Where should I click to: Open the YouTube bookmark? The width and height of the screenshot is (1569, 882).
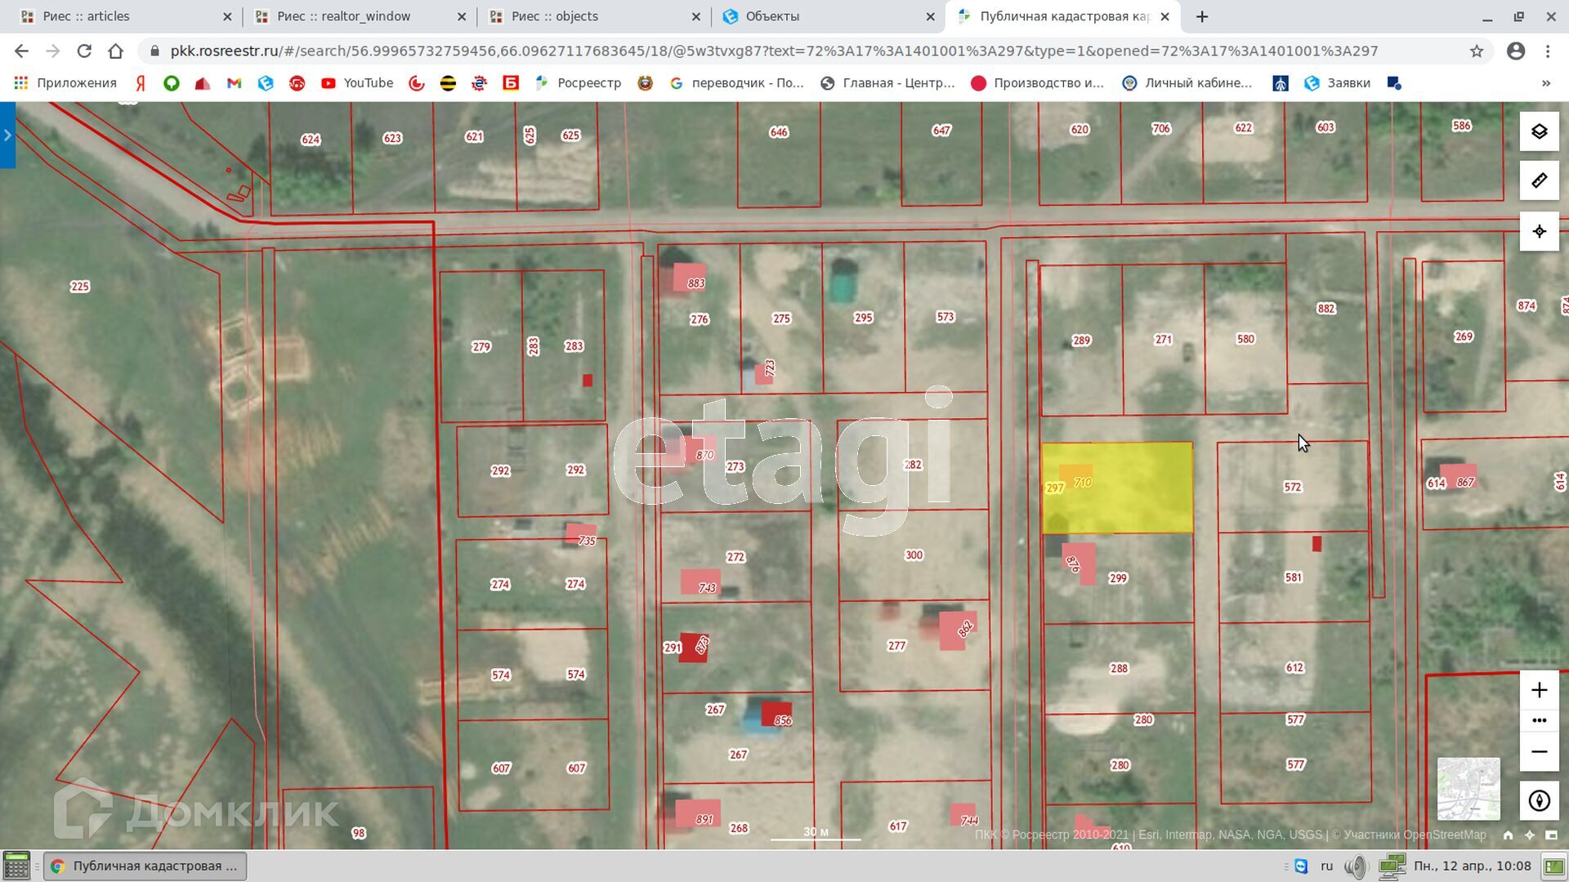[357, 82]
